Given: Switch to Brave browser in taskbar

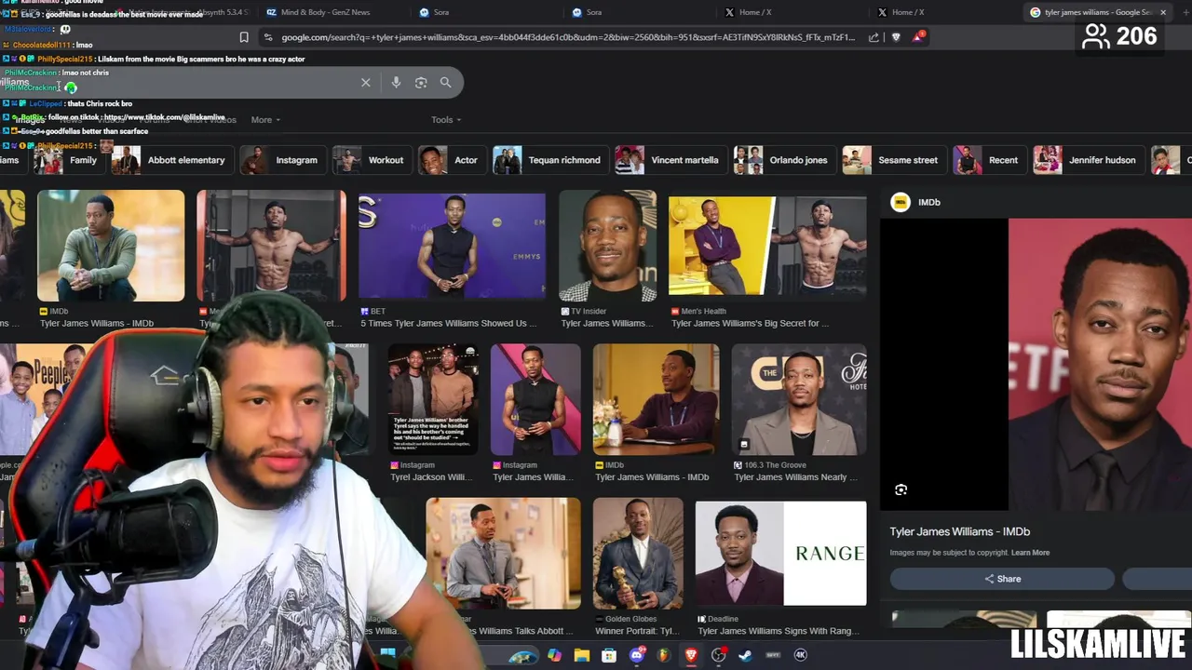Looking at the screenshot, I should (x=691, y=655).
